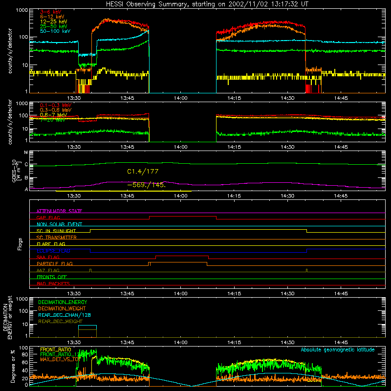Image resolution: width=391 pixels, height=391 pixels.
Task: Click the B class tick on GOES axis
Action: coord(26,178)
